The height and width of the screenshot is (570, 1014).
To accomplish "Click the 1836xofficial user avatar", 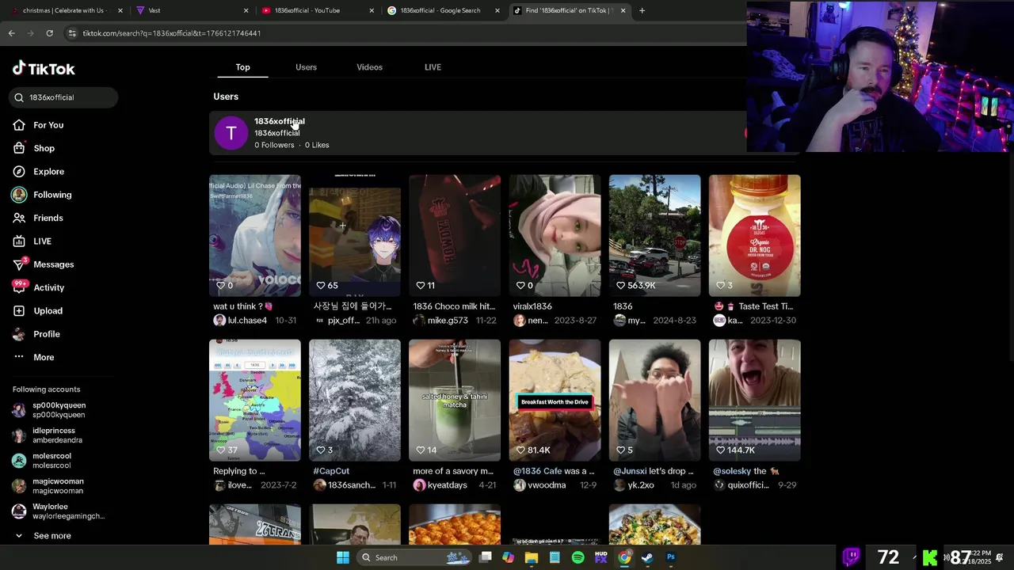I will coord(231,133).
